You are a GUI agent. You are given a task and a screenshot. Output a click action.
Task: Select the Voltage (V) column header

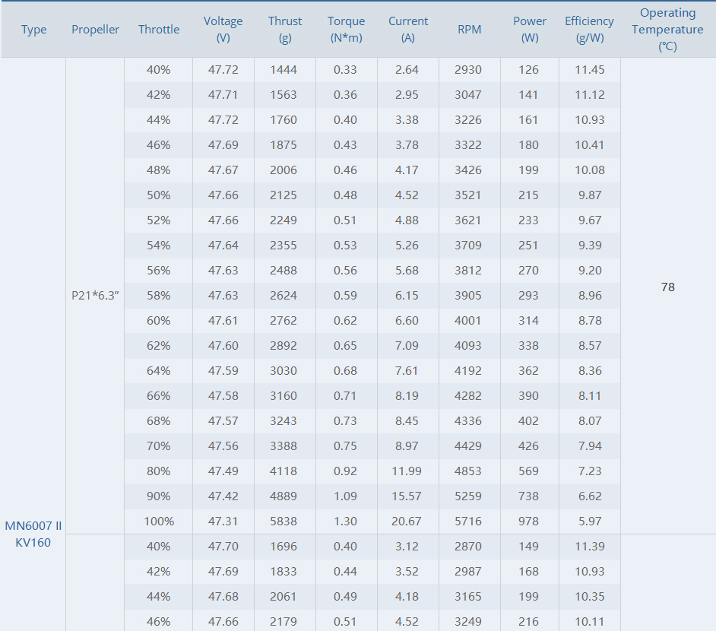223,30
